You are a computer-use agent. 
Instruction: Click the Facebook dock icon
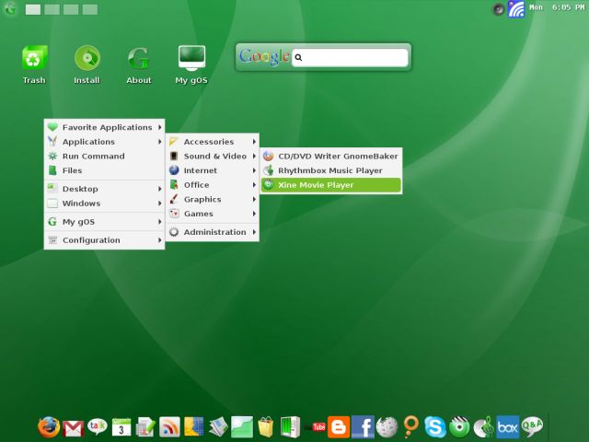[363, 426]
